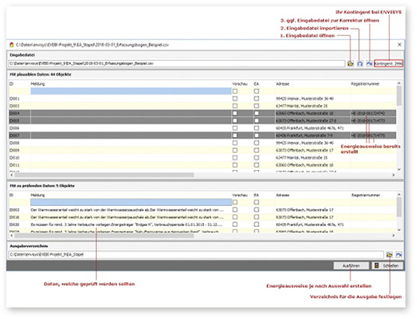
Task: Check the EA checkbox in highlighted row ID004
Action: point(257,113)
